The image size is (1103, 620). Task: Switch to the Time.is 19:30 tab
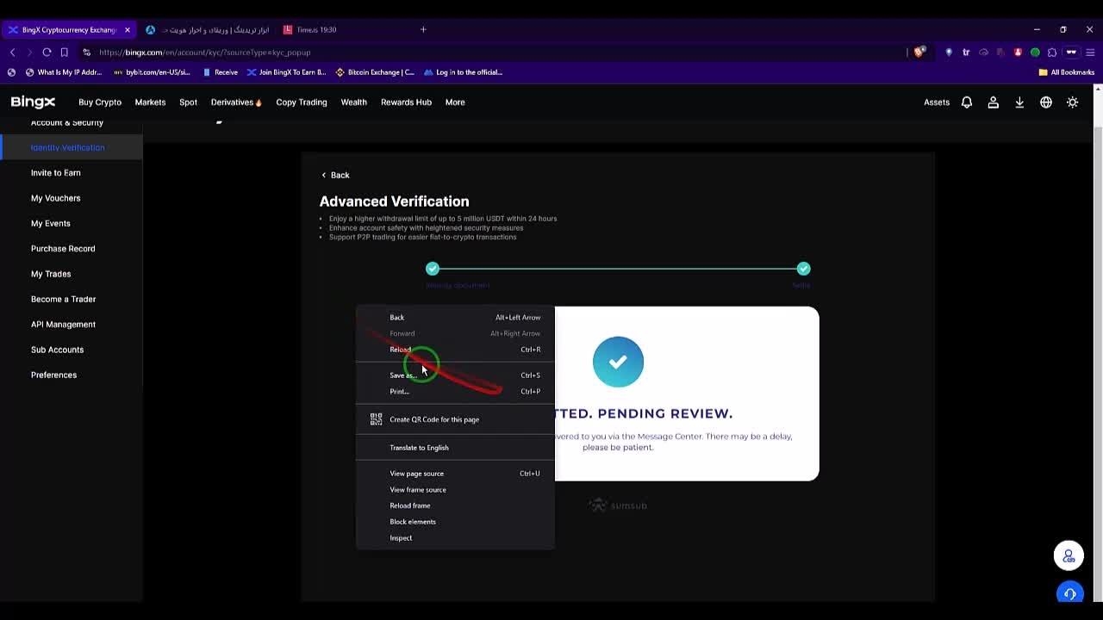(315, 30)
